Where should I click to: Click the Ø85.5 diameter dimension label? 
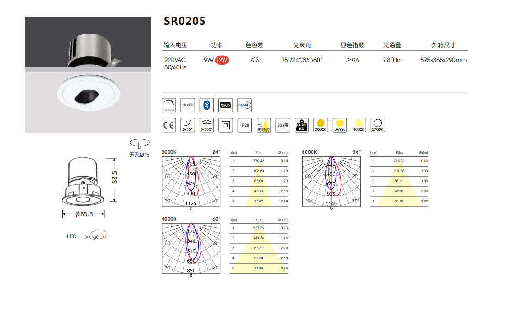tap(84, 214)
